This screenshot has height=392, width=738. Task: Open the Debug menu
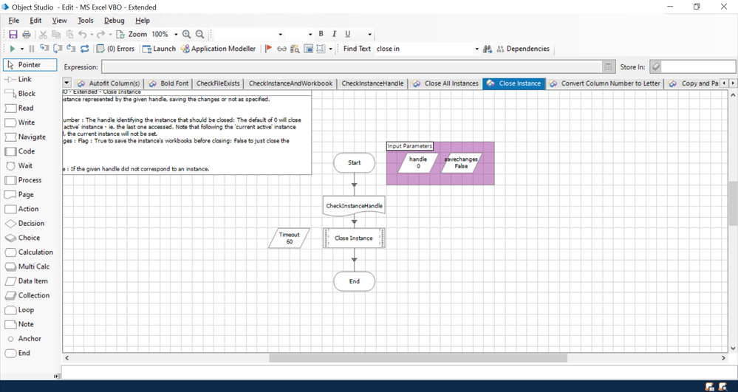pos(114,21)
